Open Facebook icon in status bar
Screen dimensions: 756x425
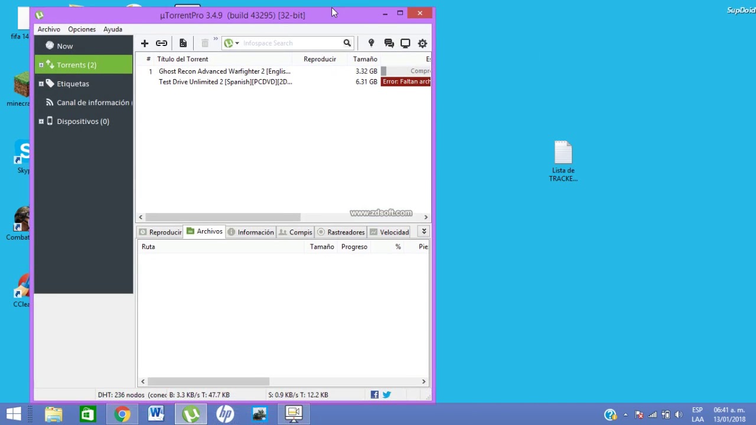click(x=374, y=395)
